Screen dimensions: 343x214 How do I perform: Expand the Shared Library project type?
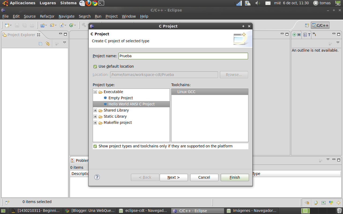pyautogui.click(x=95, y=110)
